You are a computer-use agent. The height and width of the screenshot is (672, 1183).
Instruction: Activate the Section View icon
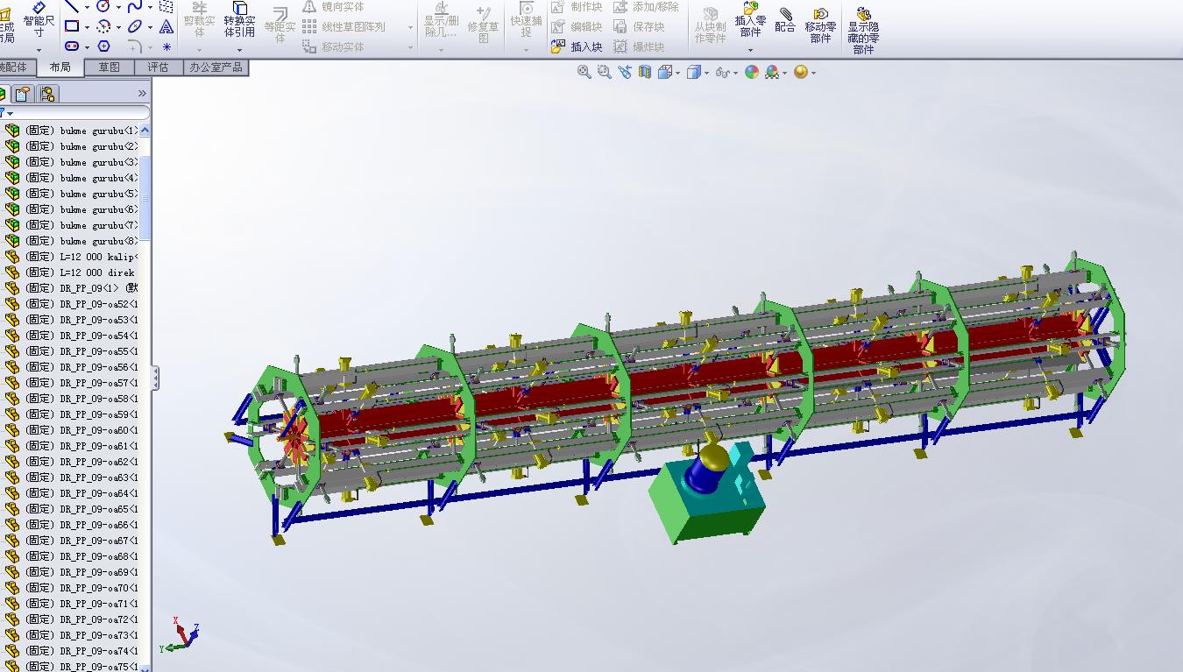[x=645, y=73]
